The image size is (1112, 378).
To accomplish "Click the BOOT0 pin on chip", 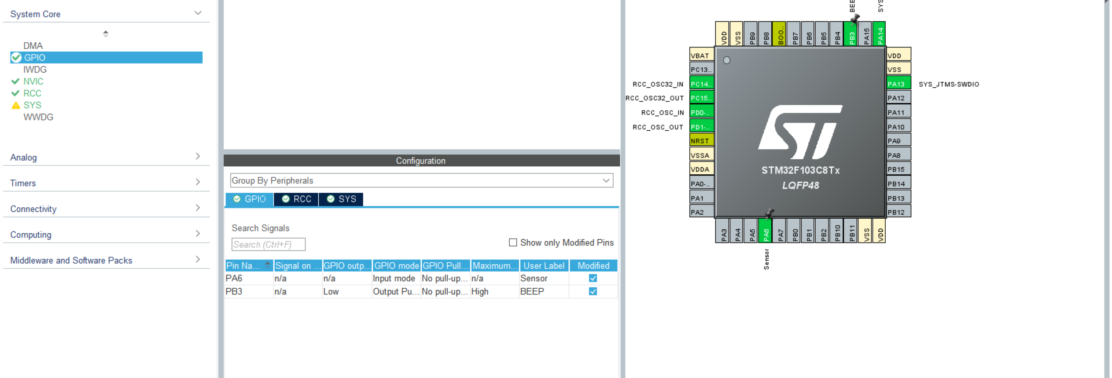I will click(780, 34).
